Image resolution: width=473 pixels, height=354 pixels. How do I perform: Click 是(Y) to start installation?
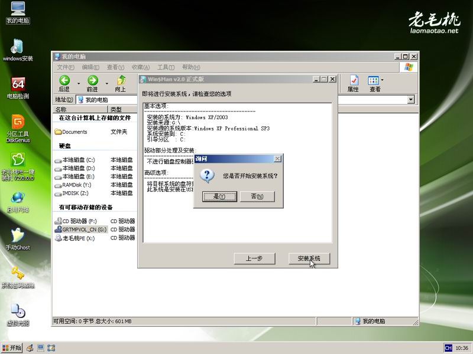tap(219, 196)
